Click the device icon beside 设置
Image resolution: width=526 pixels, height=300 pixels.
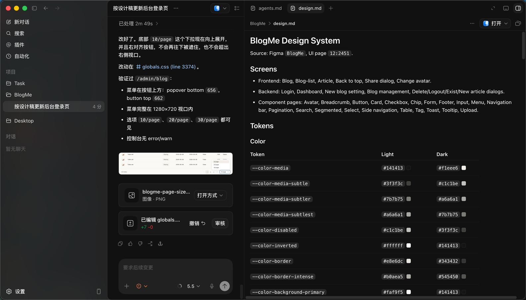coord(99,291)
